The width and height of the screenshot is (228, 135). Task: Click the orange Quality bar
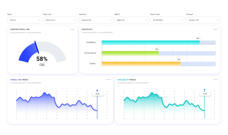(141, 64)
